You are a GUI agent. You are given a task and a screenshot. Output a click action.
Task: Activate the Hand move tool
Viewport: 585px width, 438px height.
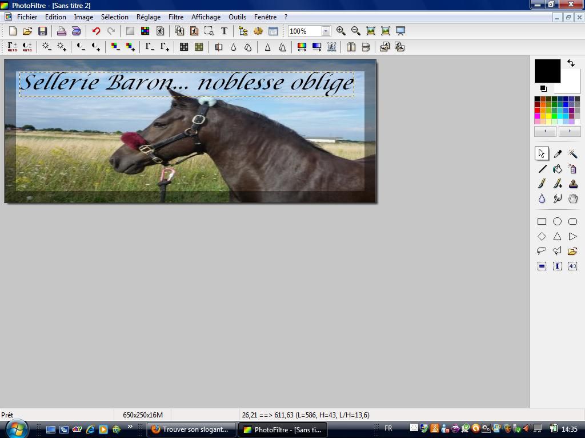tap(572, 198)
